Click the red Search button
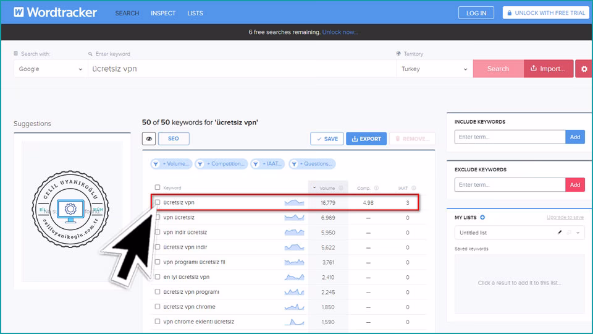Viewport: 593px width, 334px height. [x=498, y=69]
